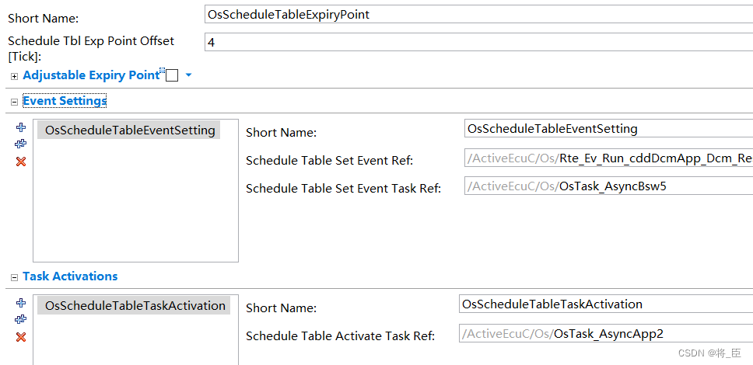Enable the Adjustable Expiry Point checkbox

(172, 75)
